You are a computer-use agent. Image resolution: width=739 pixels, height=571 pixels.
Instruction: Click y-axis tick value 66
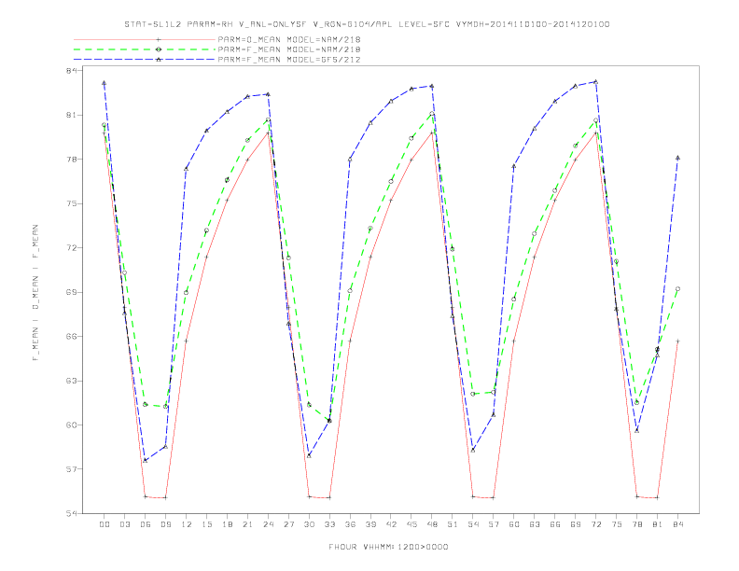71,337
